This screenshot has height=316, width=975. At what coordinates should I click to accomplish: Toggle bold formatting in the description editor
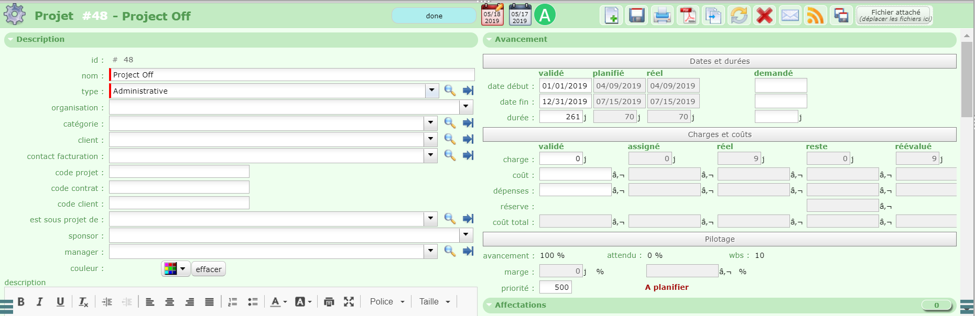21,302
